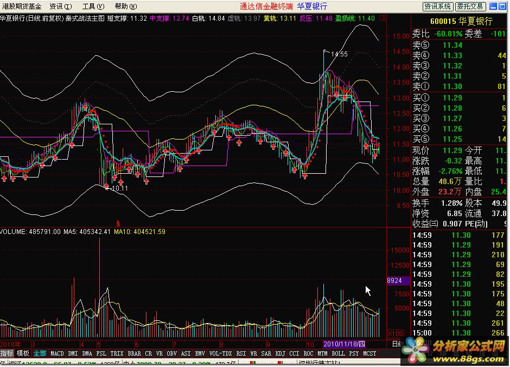Click 净资 value 6.85

point(455,214)
